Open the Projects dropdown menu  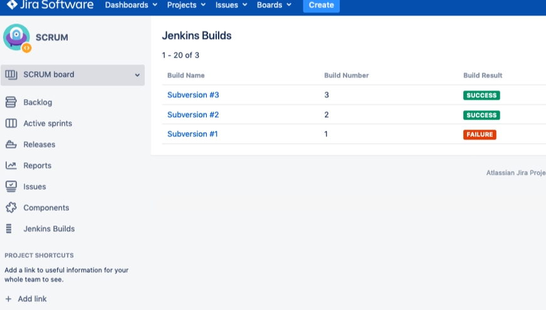(x=186, y=5)
